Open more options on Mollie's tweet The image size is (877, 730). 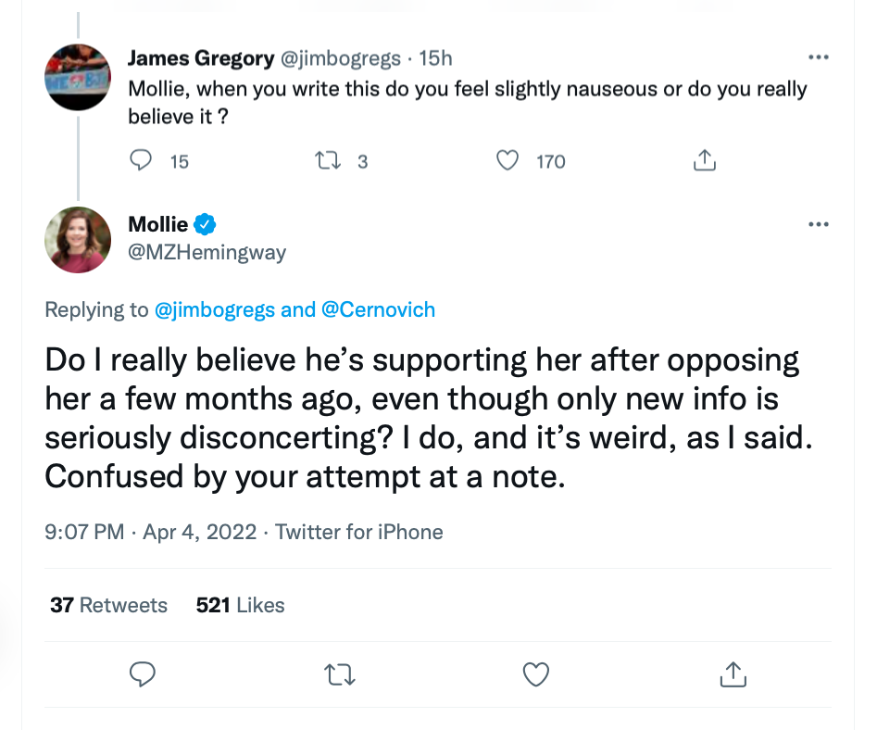[819, 224]
